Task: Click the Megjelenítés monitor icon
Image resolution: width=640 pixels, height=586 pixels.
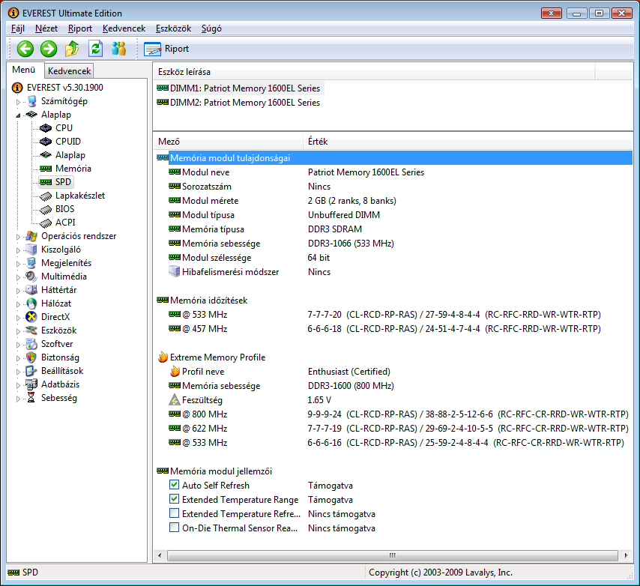Action: pyautogui.click(x=31, y=263)
